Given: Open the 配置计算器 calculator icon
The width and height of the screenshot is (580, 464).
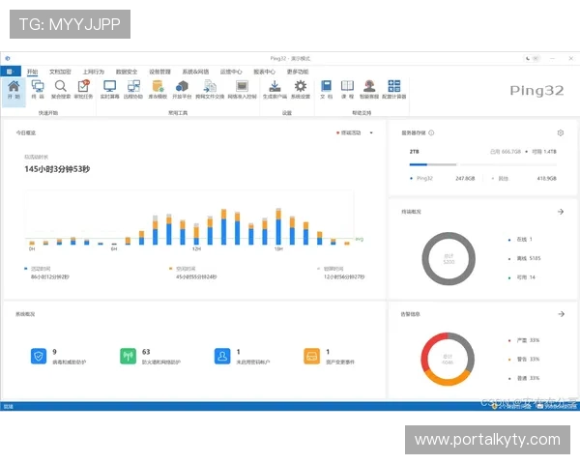Looking at the screenshot, I should point(394,88).
